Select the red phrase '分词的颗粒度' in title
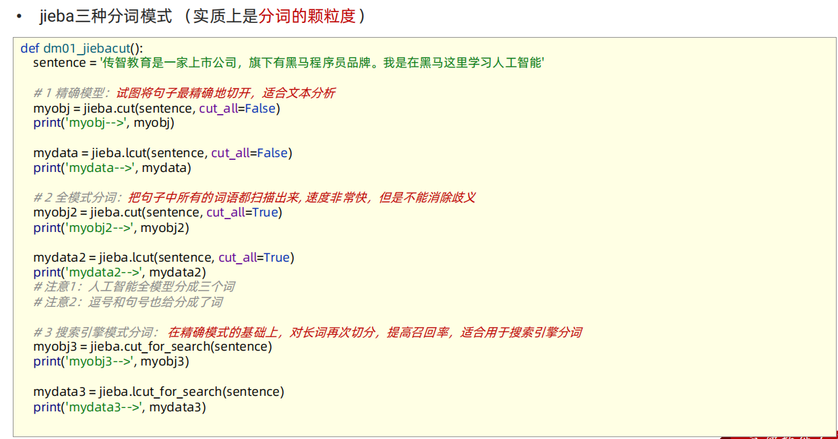 coord(307,17)
